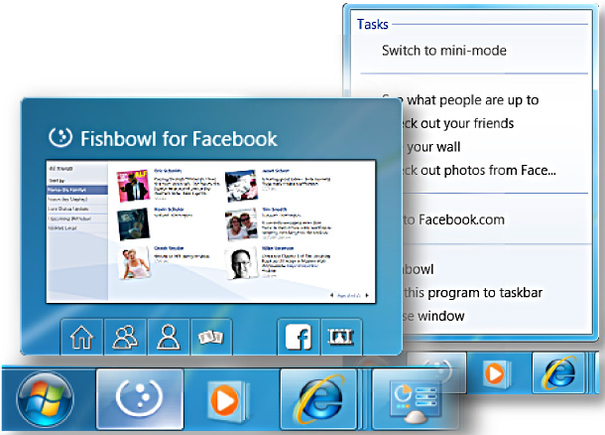Click the Facebook logo thumbnail button
605x435 pixels.
[299, 337]
